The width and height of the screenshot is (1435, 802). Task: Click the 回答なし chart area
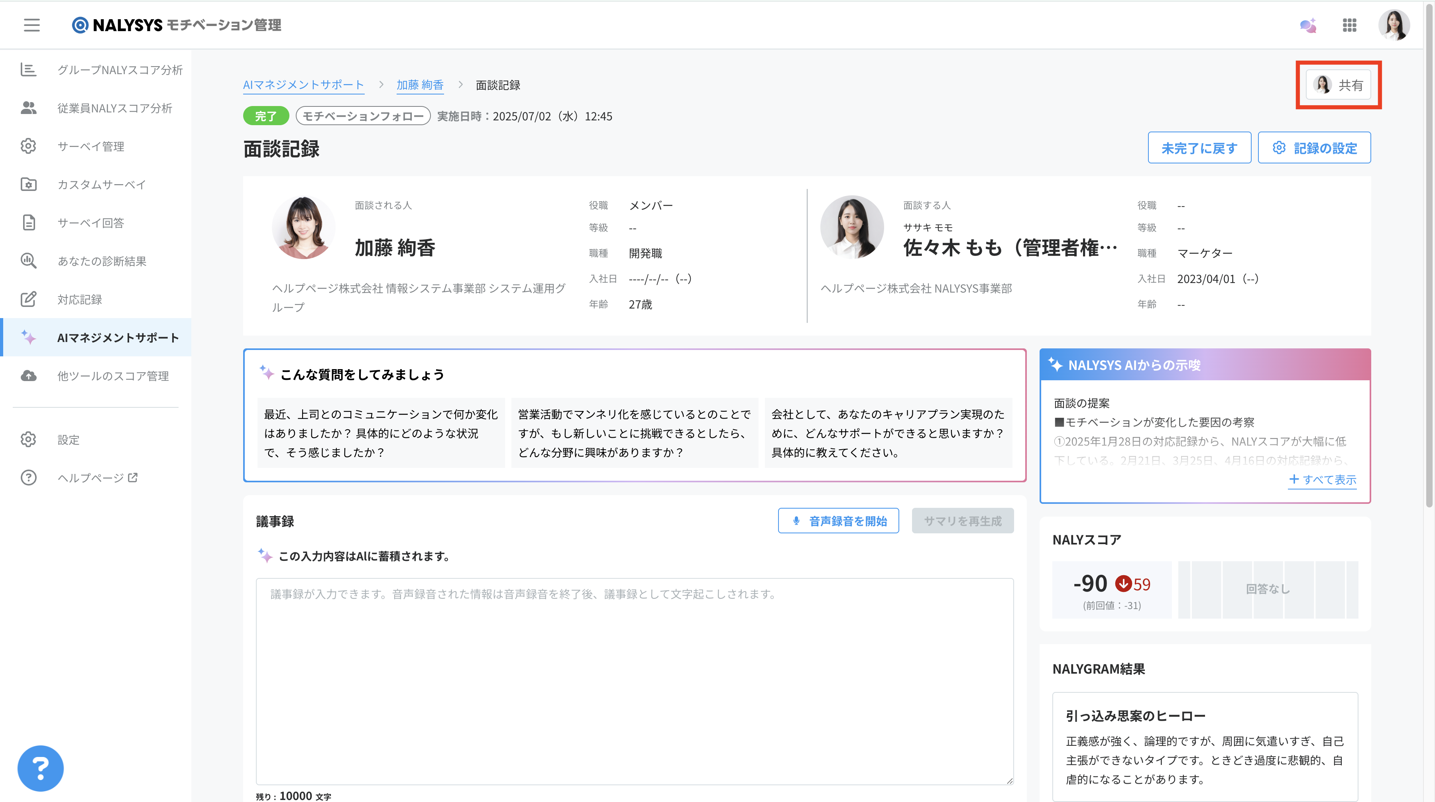pos(1268,590)
